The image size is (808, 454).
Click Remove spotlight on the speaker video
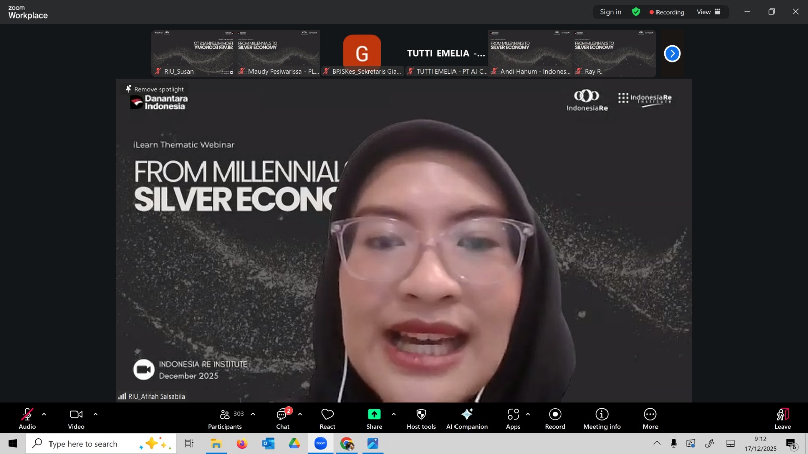tap(155, 89)
